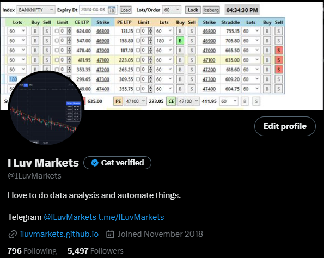The height and width of the screenshot is (258, 324).
Task: Click the calendar icon beside Joined November 2018
Action: [110, 234]
